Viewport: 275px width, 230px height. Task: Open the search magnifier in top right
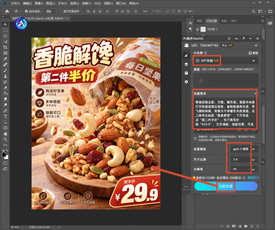coord(254,11)
